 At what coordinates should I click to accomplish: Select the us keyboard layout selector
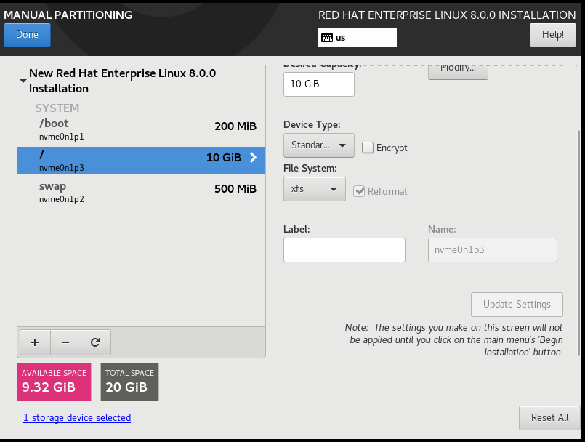pos(357,37)
